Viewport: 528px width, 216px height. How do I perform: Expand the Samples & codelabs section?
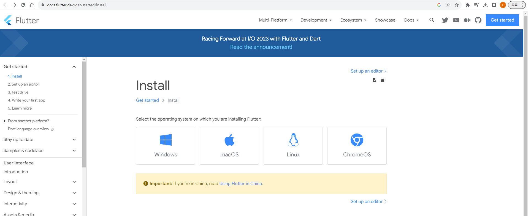[x=74, y=151]
